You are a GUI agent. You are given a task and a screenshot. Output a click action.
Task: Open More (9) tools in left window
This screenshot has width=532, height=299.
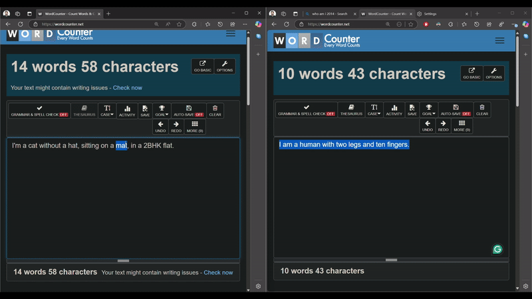point(195,126)
